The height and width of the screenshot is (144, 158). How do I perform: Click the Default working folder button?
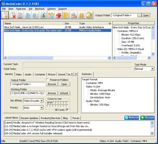click(64, 93)
